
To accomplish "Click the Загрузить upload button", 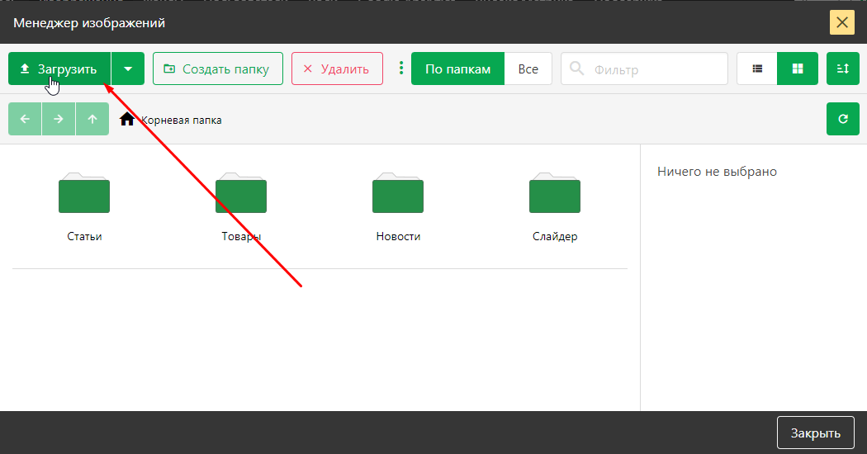I will tap(59, 69).
